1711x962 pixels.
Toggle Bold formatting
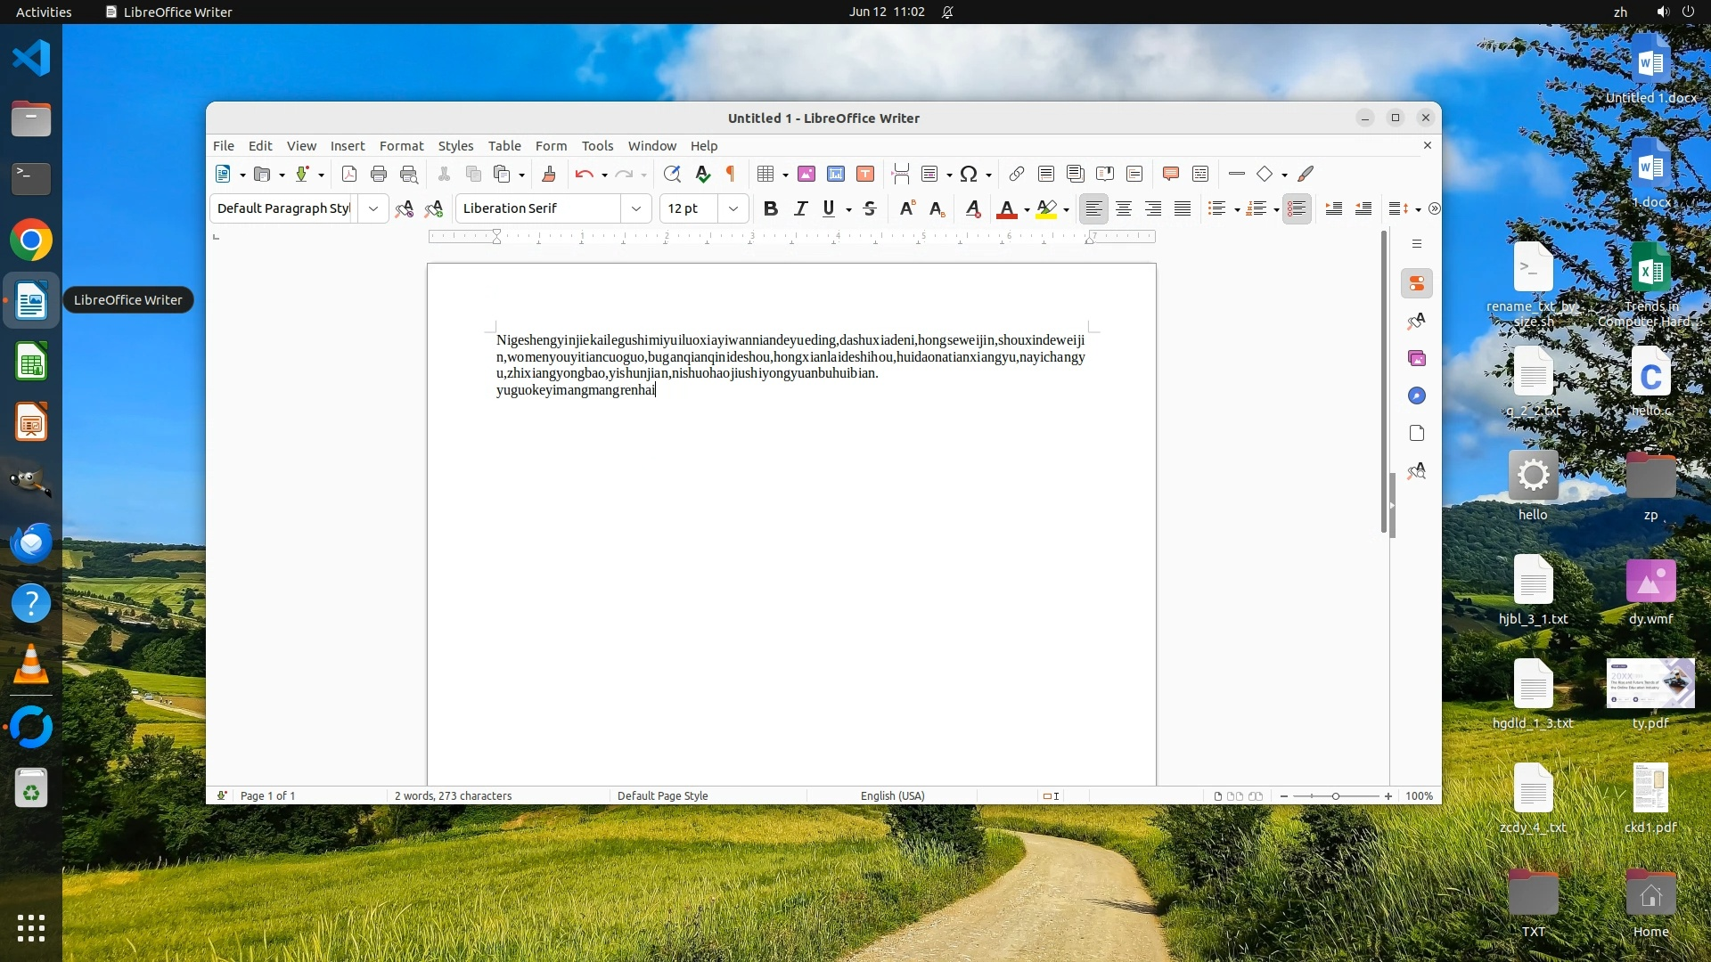[x=771, y=208]
